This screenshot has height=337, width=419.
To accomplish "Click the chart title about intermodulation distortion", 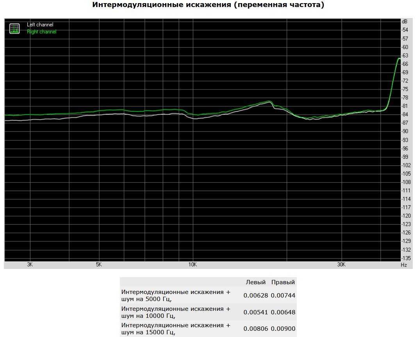I will click(x=208, y=5).
